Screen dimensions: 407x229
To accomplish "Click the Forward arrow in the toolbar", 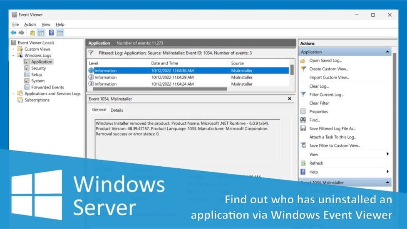I will [x=21, y=33].
